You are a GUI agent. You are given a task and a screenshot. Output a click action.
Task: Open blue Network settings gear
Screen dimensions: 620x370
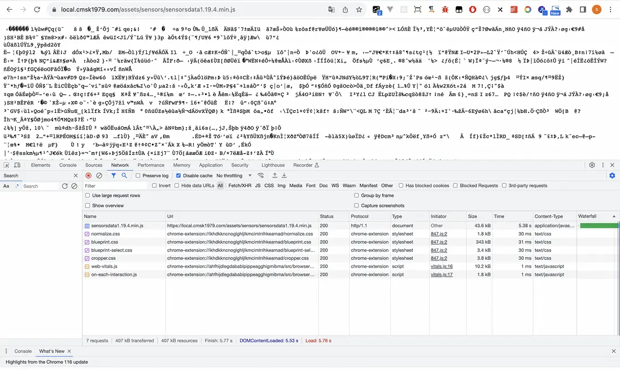point(612,175)
